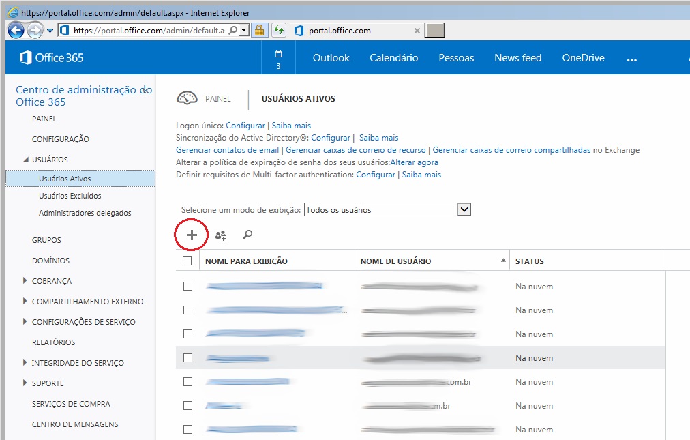Click "Alterar agora" password expiration link

[414, 162]
